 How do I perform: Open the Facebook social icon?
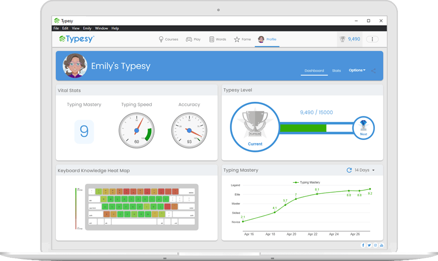[x=363, y=245]
